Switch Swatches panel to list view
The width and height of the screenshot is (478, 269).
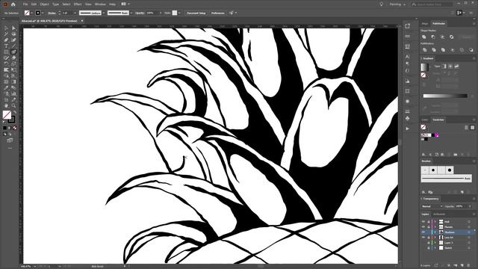(x=466, y=128)
